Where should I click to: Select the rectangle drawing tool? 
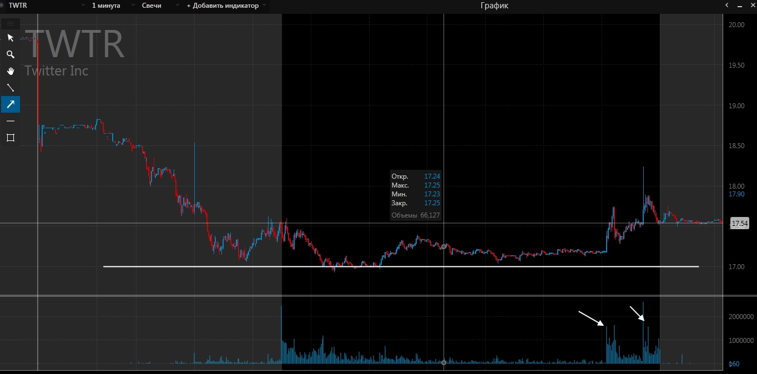10,138
